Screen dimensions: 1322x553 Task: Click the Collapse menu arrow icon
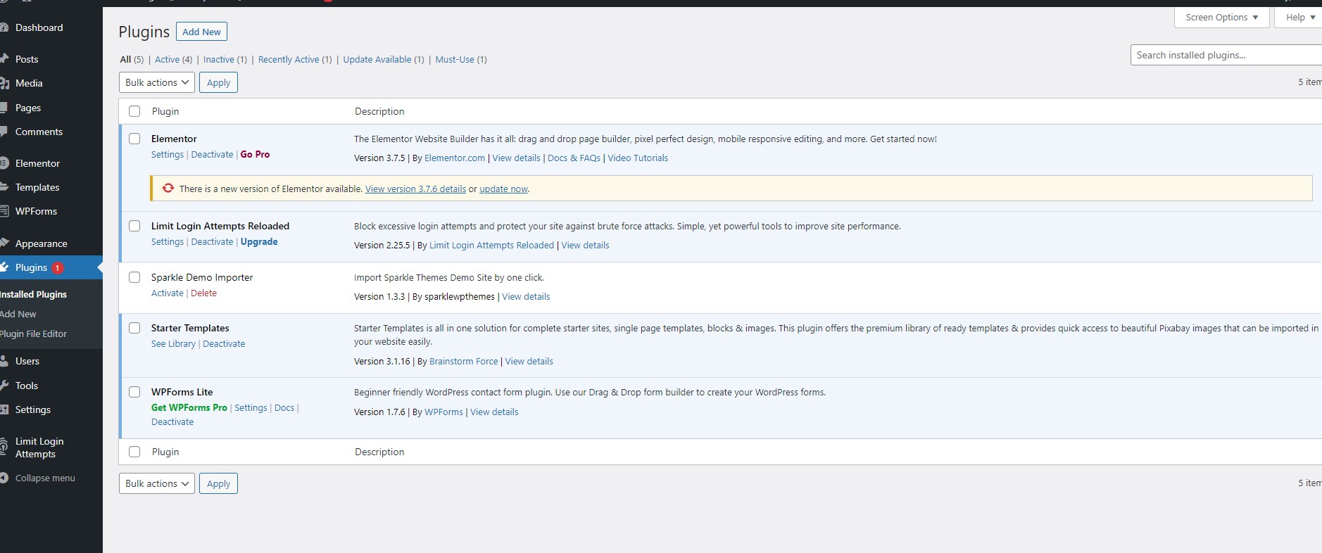click(x=4, y=478)
